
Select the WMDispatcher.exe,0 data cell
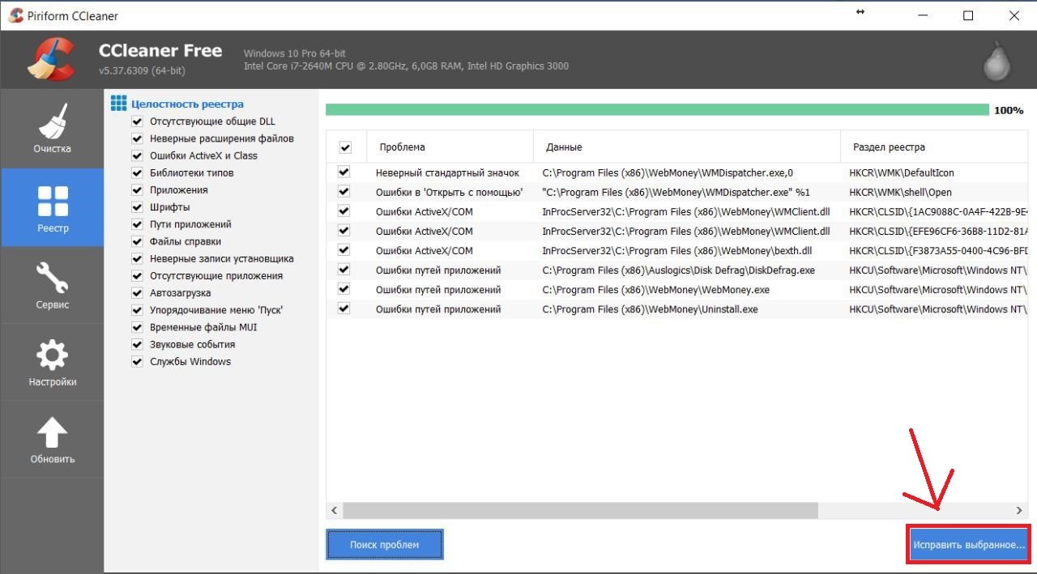668,172
